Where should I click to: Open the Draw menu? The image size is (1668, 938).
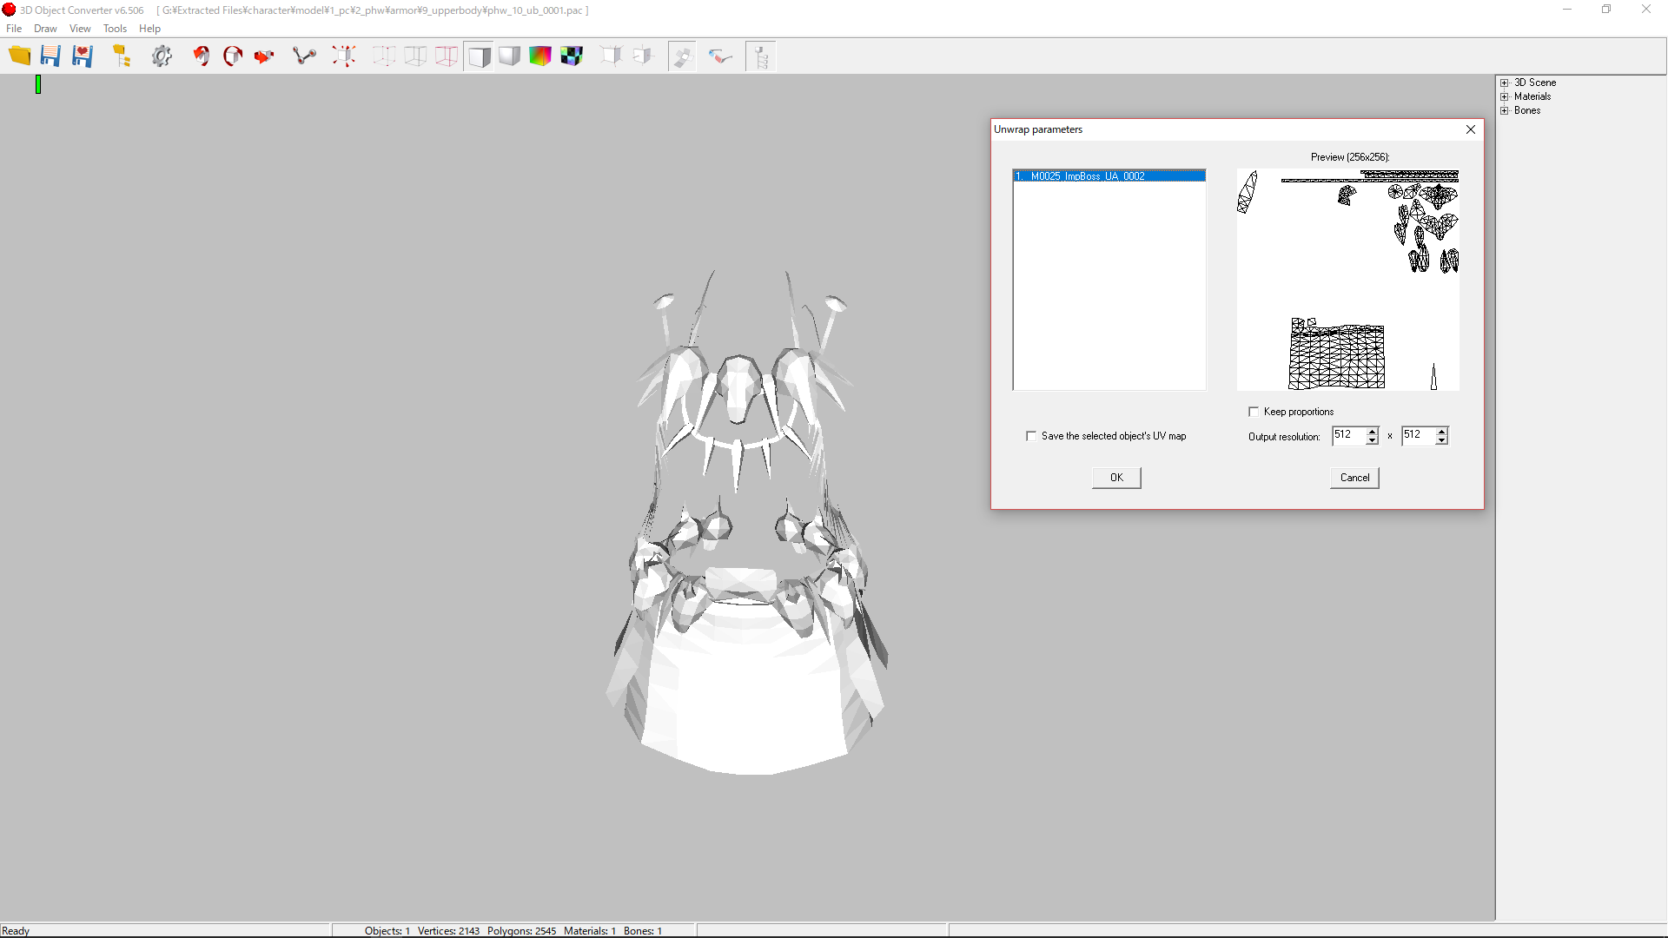point(45,29)
